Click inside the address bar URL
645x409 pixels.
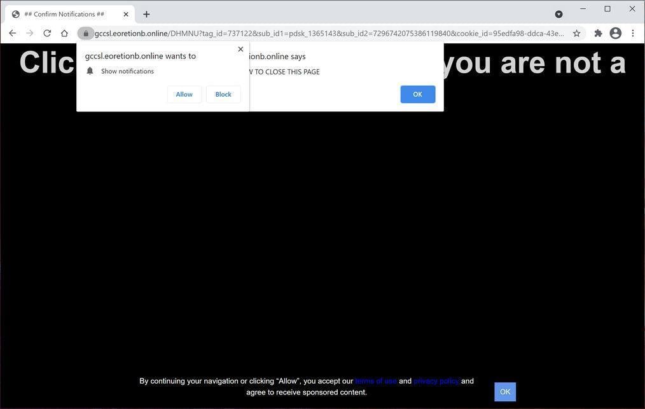318,33
